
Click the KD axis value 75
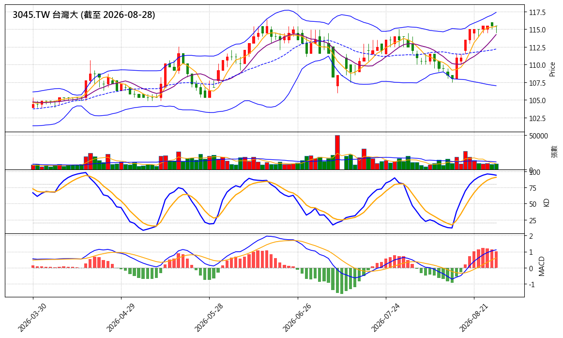533,188
